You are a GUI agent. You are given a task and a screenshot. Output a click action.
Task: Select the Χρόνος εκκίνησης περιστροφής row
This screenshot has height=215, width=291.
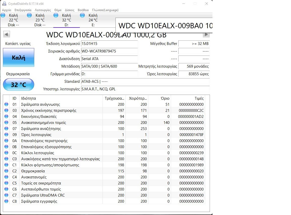(104, 111)
